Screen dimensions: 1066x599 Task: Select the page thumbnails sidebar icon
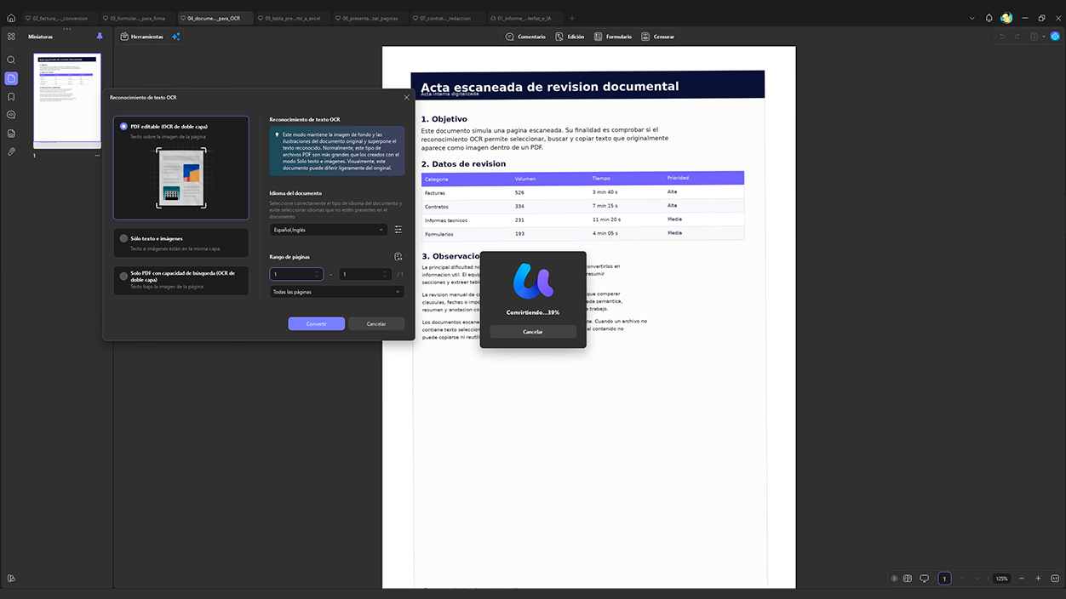click(11, 78)
